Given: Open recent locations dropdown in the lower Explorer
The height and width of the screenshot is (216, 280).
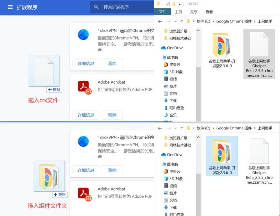Looking at the screenshot, I should pos(176,128).
